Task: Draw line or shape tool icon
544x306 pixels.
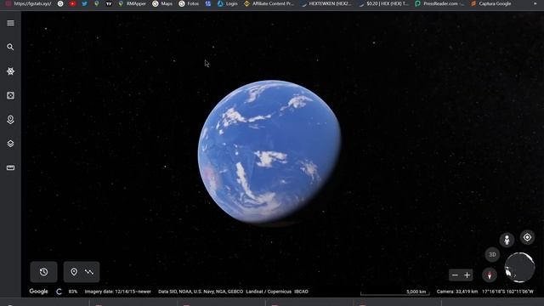Action: pos(89,272)
